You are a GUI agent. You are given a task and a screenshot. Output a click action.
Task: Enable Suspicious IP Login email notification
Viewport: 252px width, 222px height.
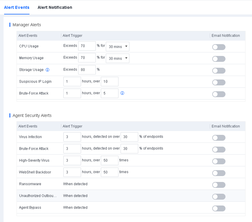coord(219,82)
